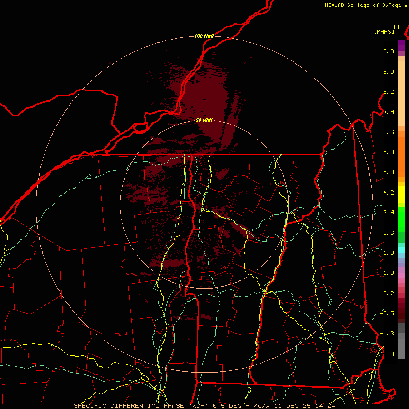409x409 pixels.
Task: Click the 2.6 legend value
Action: pyautogui.click(x=389, y=233)
